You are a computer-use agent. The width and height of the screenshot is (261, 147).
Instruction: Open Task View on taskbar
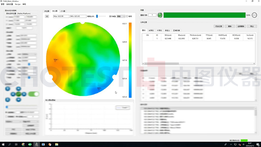pos(16,144)
